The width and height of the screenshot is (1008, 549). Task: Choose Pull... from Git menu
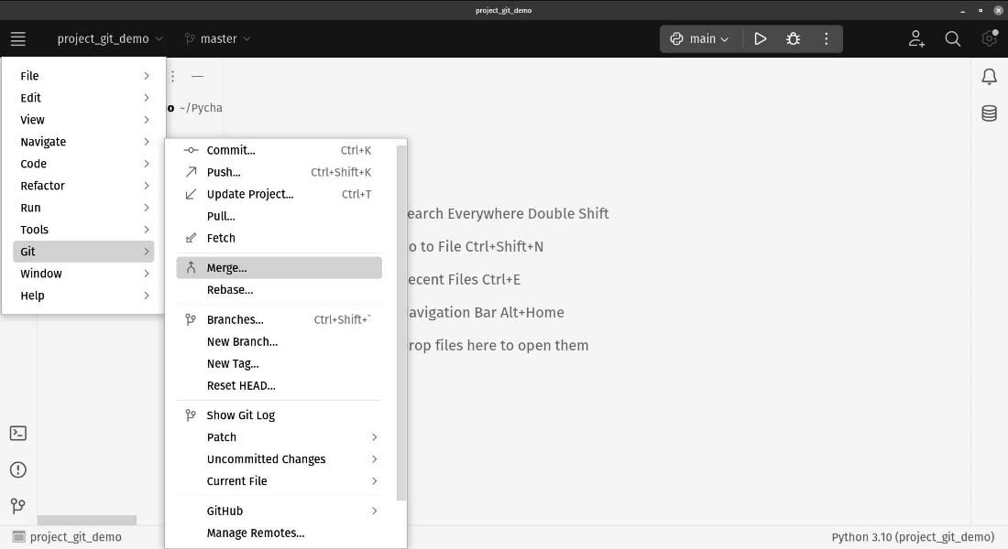click(x=279, y=216)
